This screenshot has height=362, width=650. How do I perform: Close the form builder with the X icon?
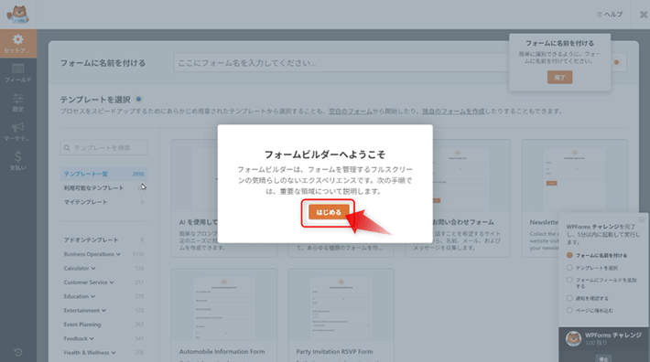[x=644, y=15]
